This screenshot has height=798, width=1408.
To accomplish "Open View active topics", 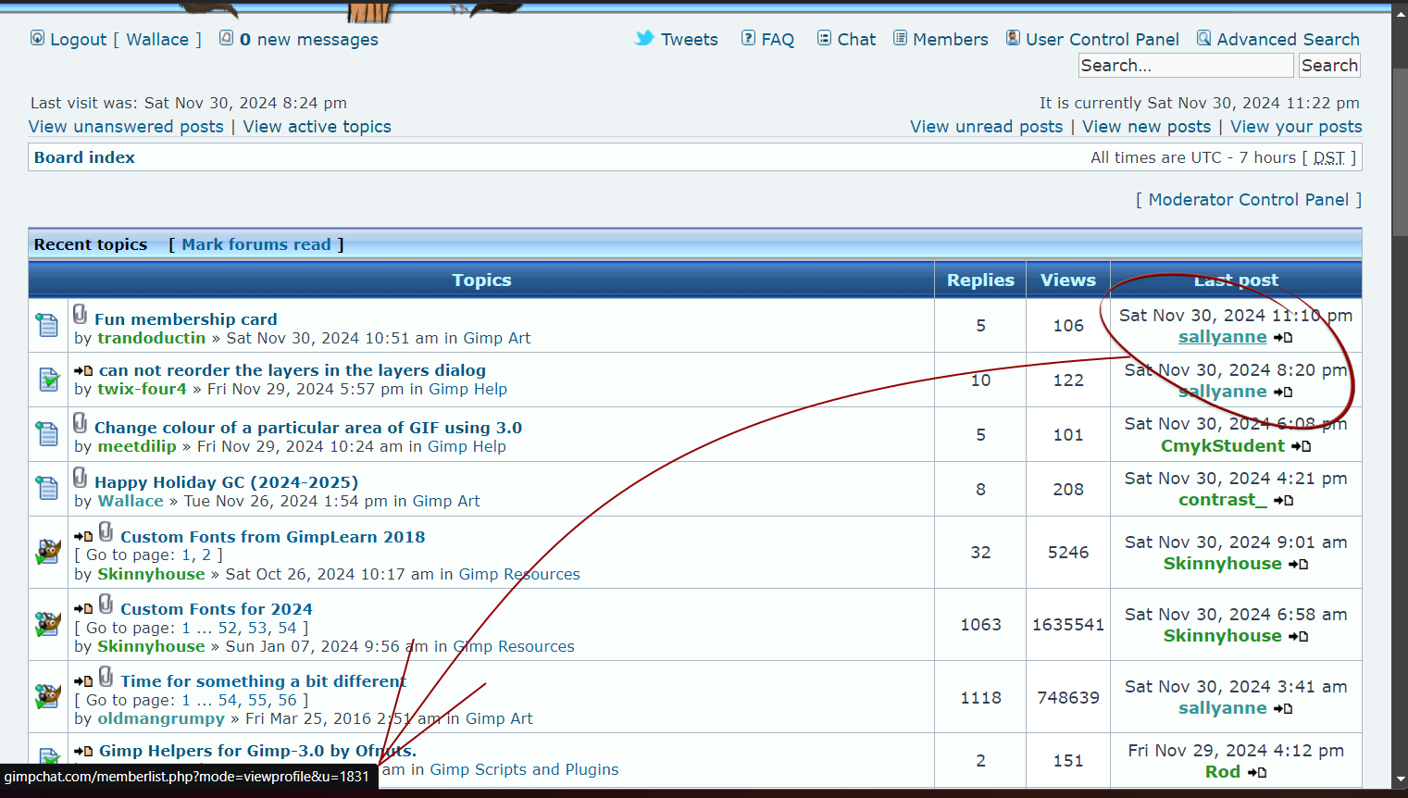I will pyautogui.click(x=318, y=127).
